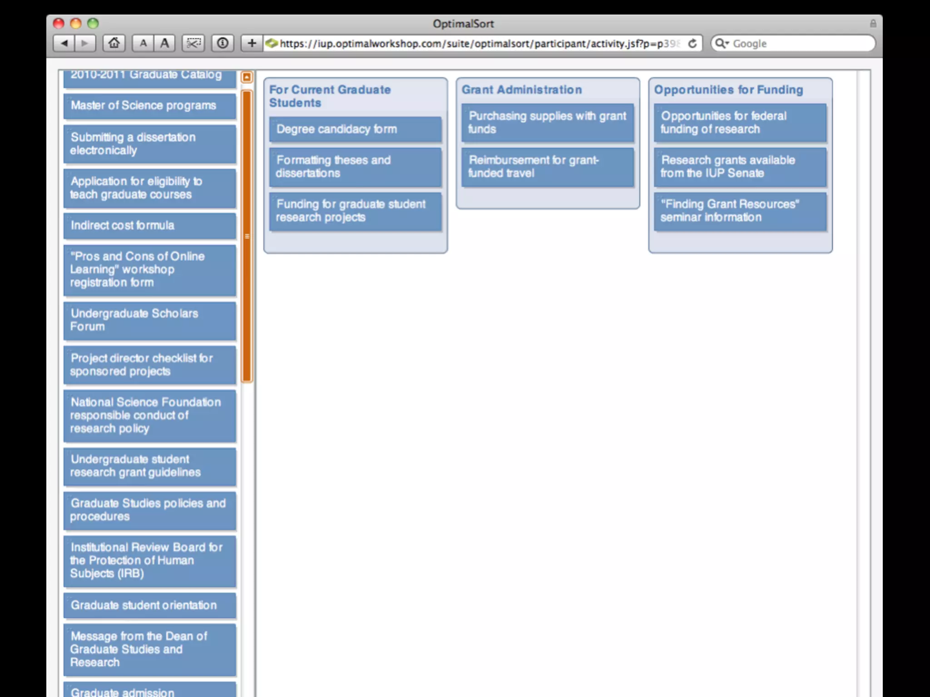Click the orange scroll-up arrow on card list
This screenshot has height=697, width=930.
coord(247,77)
